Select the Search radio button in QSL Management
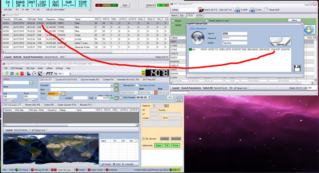319x173 pixels. (x=173, y=21)
